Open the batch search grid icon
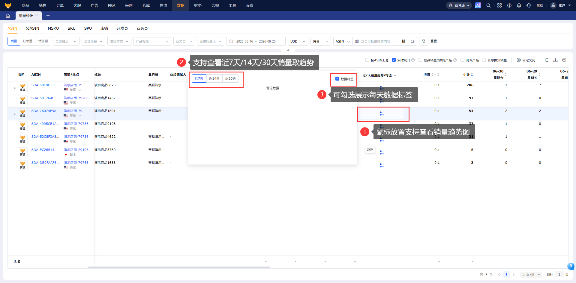The image size is (576, 283). pyautogui.click(x=357, y=41)
